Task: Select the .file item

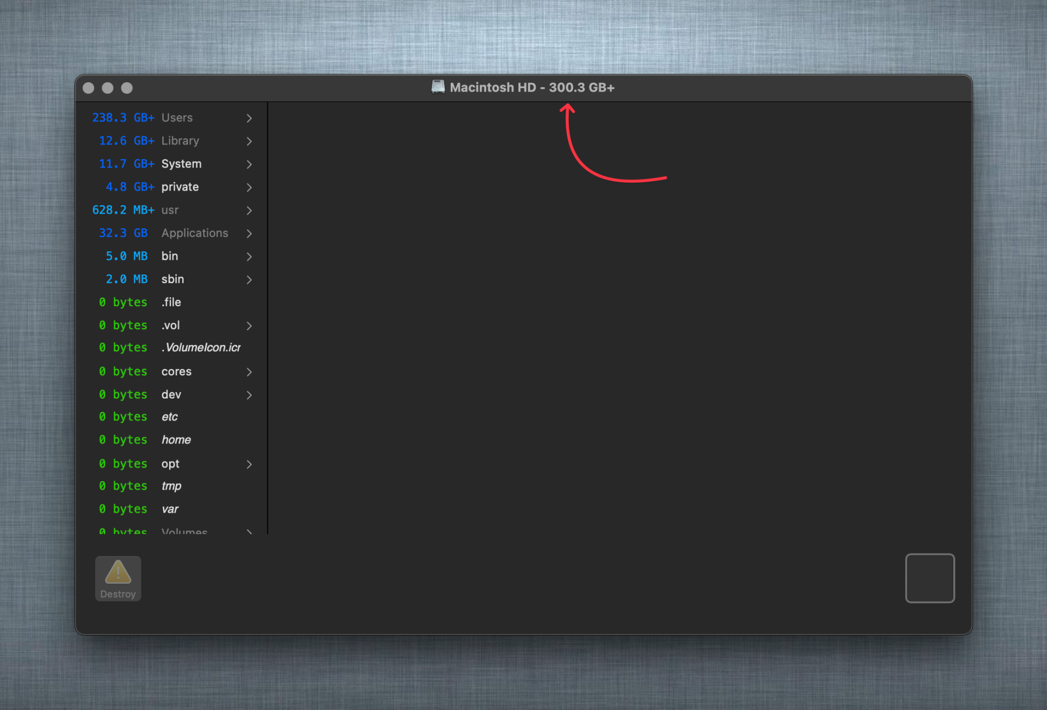Action: (x=171, y=302)
